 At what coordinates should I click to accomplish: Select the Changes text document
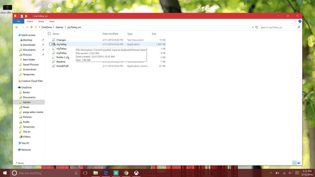[x=61, y=40]
